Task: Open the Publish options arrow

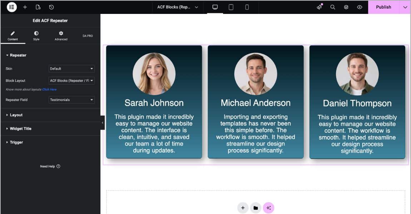Action: 405,7
